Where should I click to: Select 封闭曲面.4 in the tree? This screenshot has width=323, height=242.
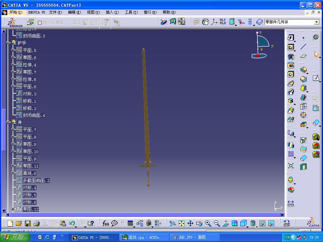point(34,115)
